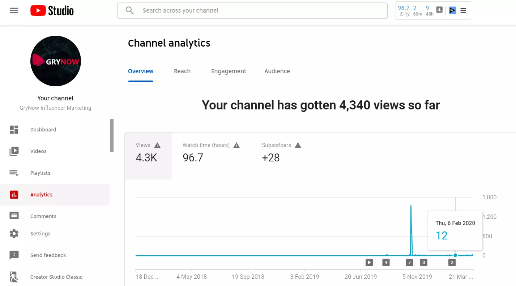
Task: Open the vidIQ toolbar hamburger menu
Action: click(463, 10)
